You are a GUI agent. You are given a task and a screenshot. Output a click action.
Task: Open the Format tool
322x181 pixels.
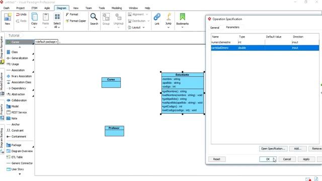(72, 15)
